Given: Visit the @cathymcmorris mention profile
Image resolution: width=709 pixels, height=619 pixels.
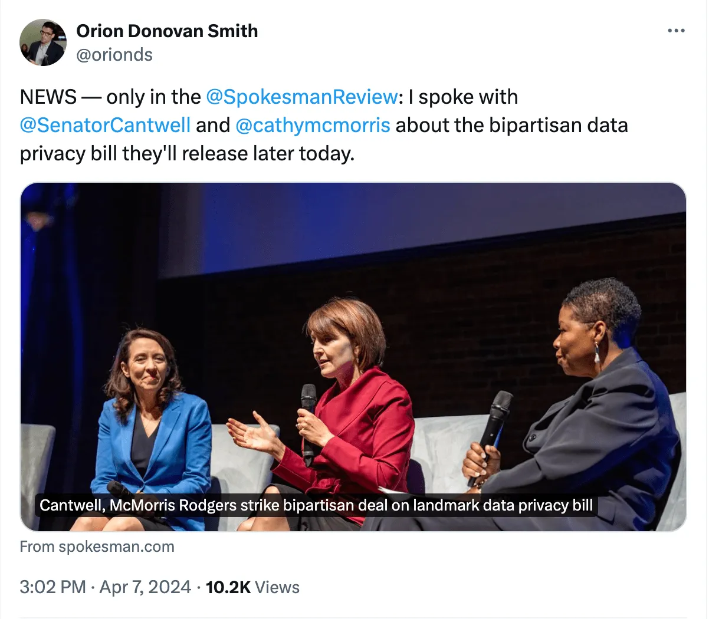Looking at the screenshot, I should [313, 125].
